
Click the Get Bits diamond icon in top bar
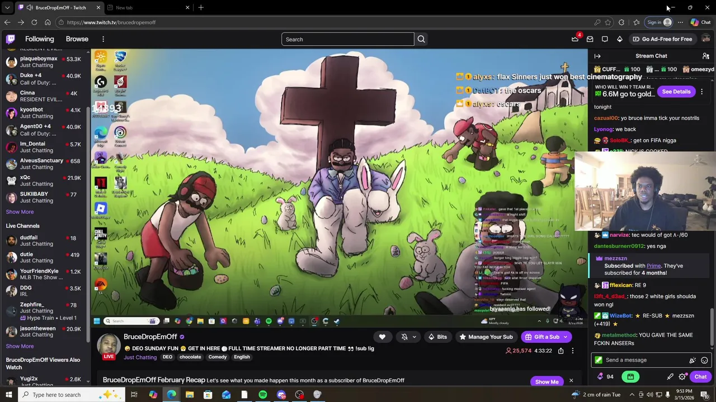coord(619,39)
